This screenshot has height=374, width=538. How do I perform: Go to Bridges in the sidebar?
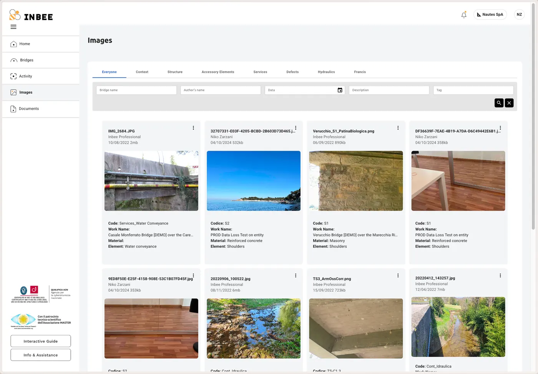(41, 60)
